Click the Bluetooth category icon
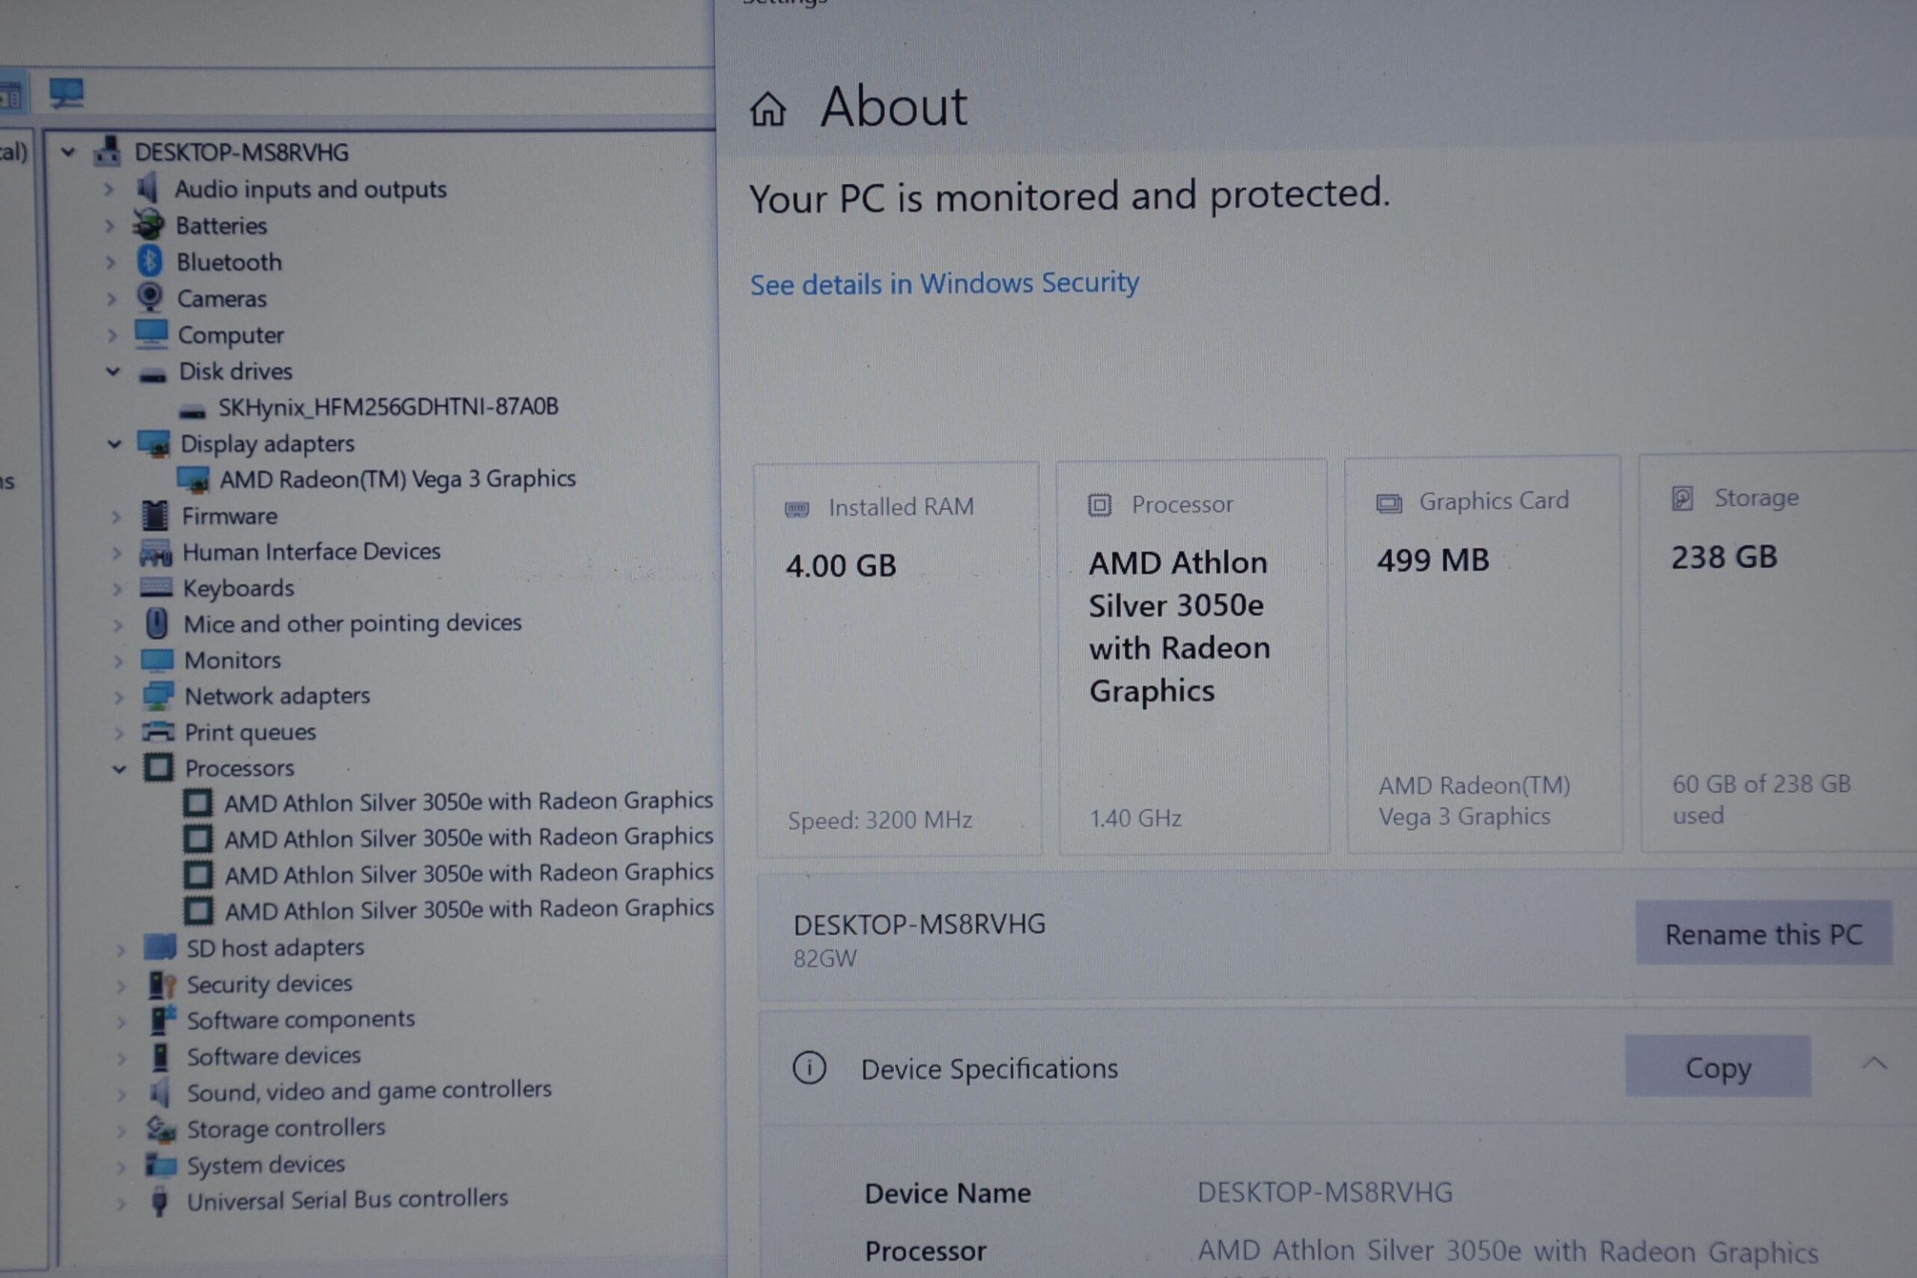The height and width of the screenshot is (1278, 1917). (150, 261)
